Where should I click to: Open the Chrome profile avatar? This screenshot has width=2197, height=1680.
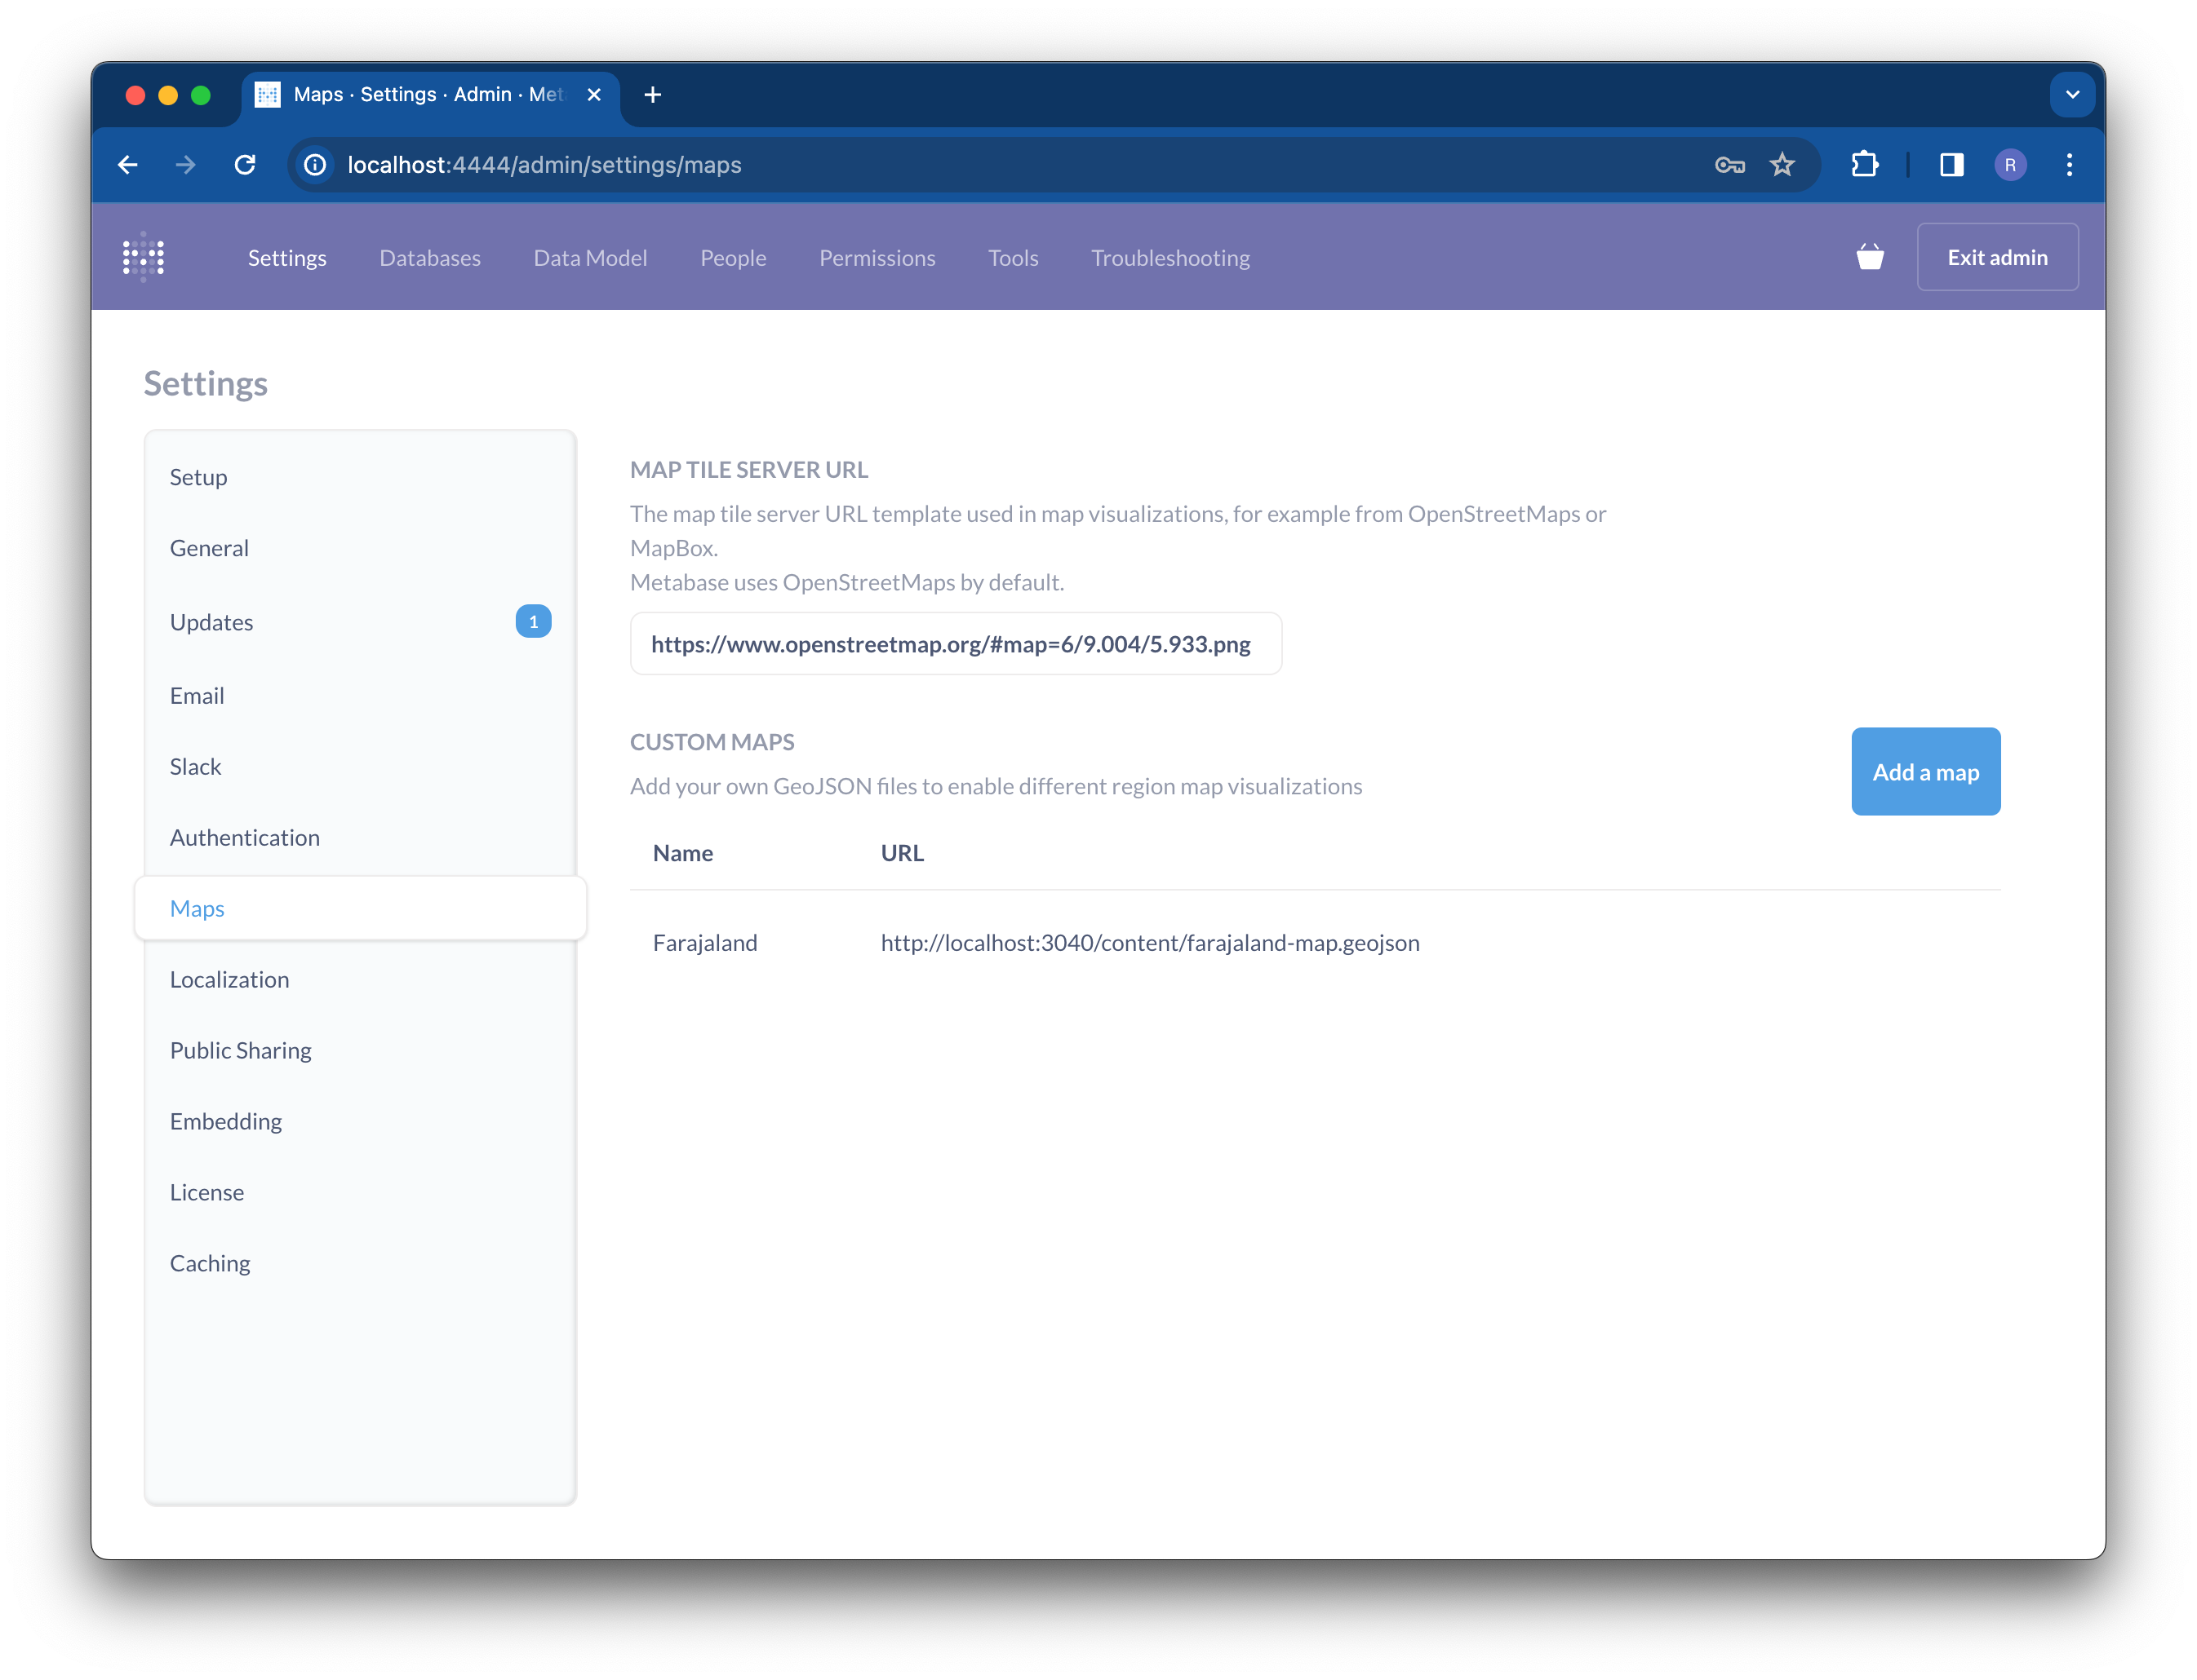point(2010,165)
